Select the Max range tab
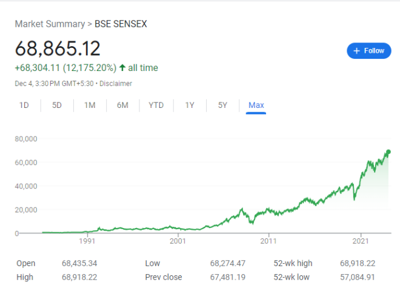400x288 pixels. click(256, 105)
